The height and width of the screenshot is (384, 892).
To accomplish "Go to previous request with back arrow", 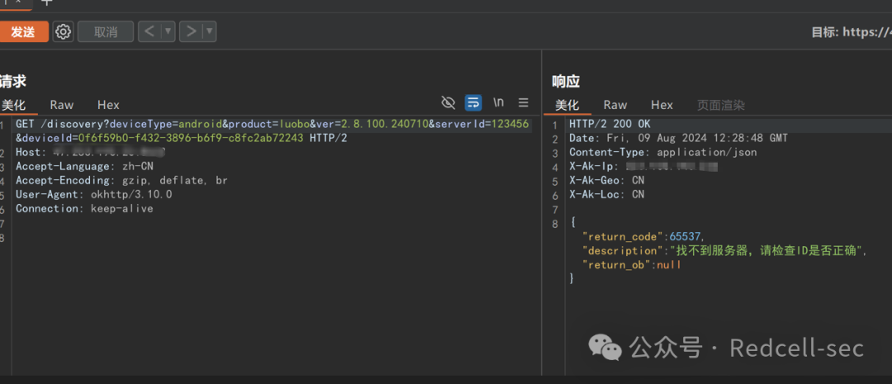I will (149, 31).
